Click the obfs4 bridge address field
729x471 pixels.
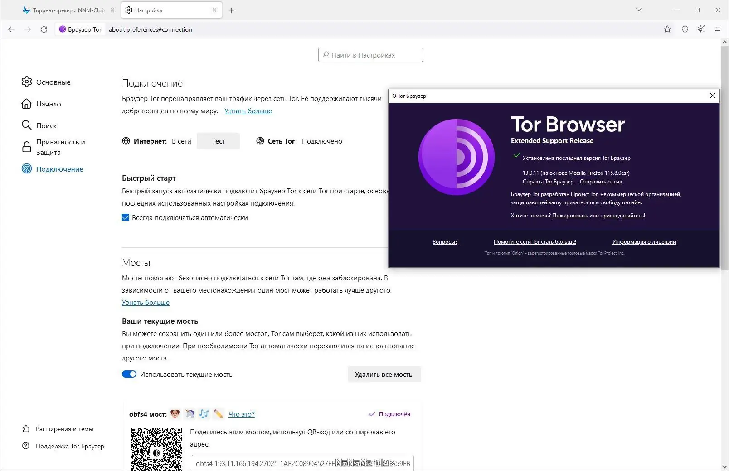[x=303, y=463]
